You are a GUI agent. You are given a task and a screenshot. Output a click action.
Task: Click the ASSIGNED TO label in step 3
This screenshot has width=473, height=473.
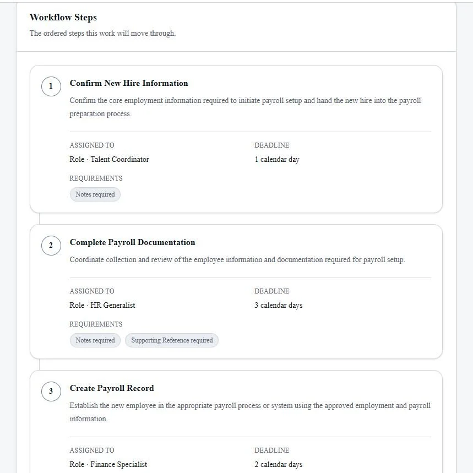tap(92, 450)
